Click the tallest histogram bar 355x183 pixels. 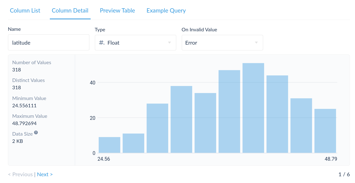tap(253, 108)
